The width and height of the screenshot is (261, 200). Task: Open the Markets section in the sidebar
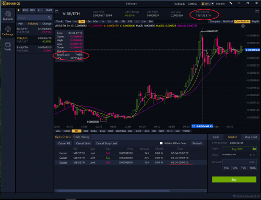point(8,16)
